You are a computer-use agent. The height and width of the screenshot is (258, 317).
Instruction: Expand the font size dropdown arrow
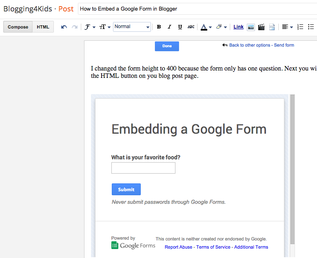pyautogui.click(x=109, y=27)
